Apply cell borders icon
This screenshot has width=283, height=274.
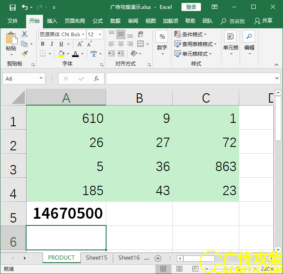click(43, 54)
